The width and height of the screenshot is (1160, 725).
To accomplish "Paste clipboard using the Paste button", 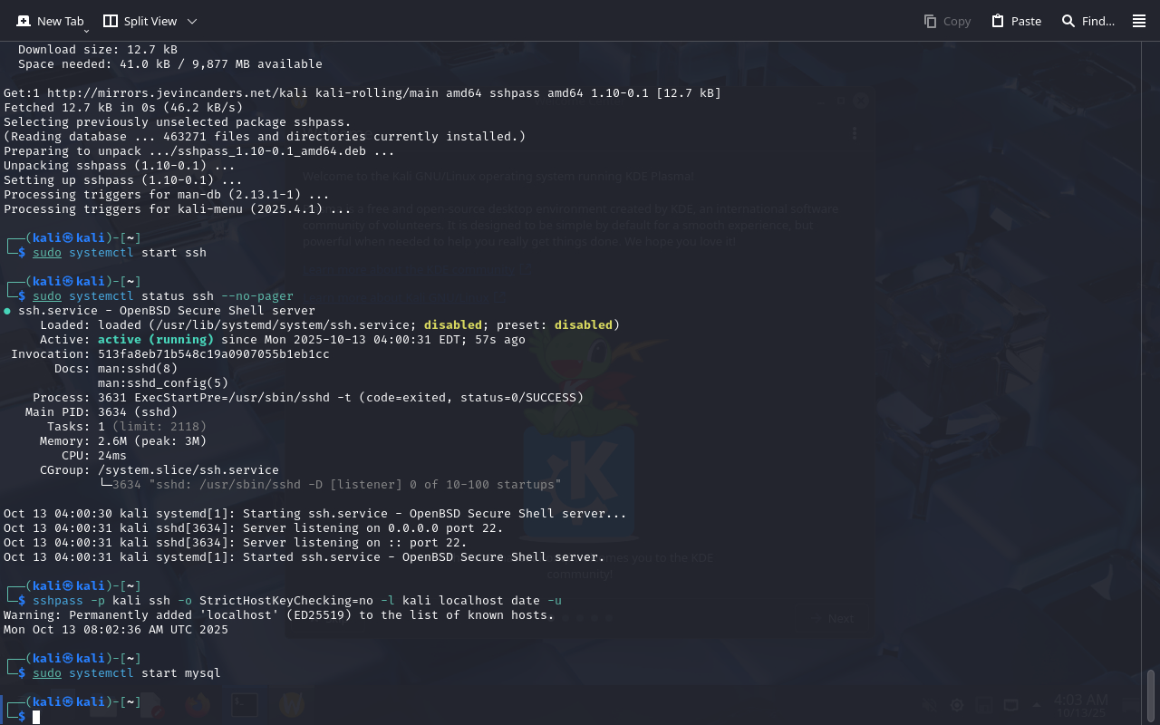I will [1016, 21].
